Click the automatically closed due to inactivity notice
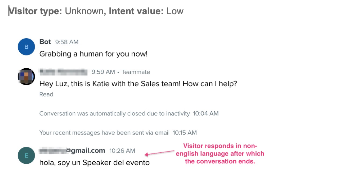 pos(114,114)
